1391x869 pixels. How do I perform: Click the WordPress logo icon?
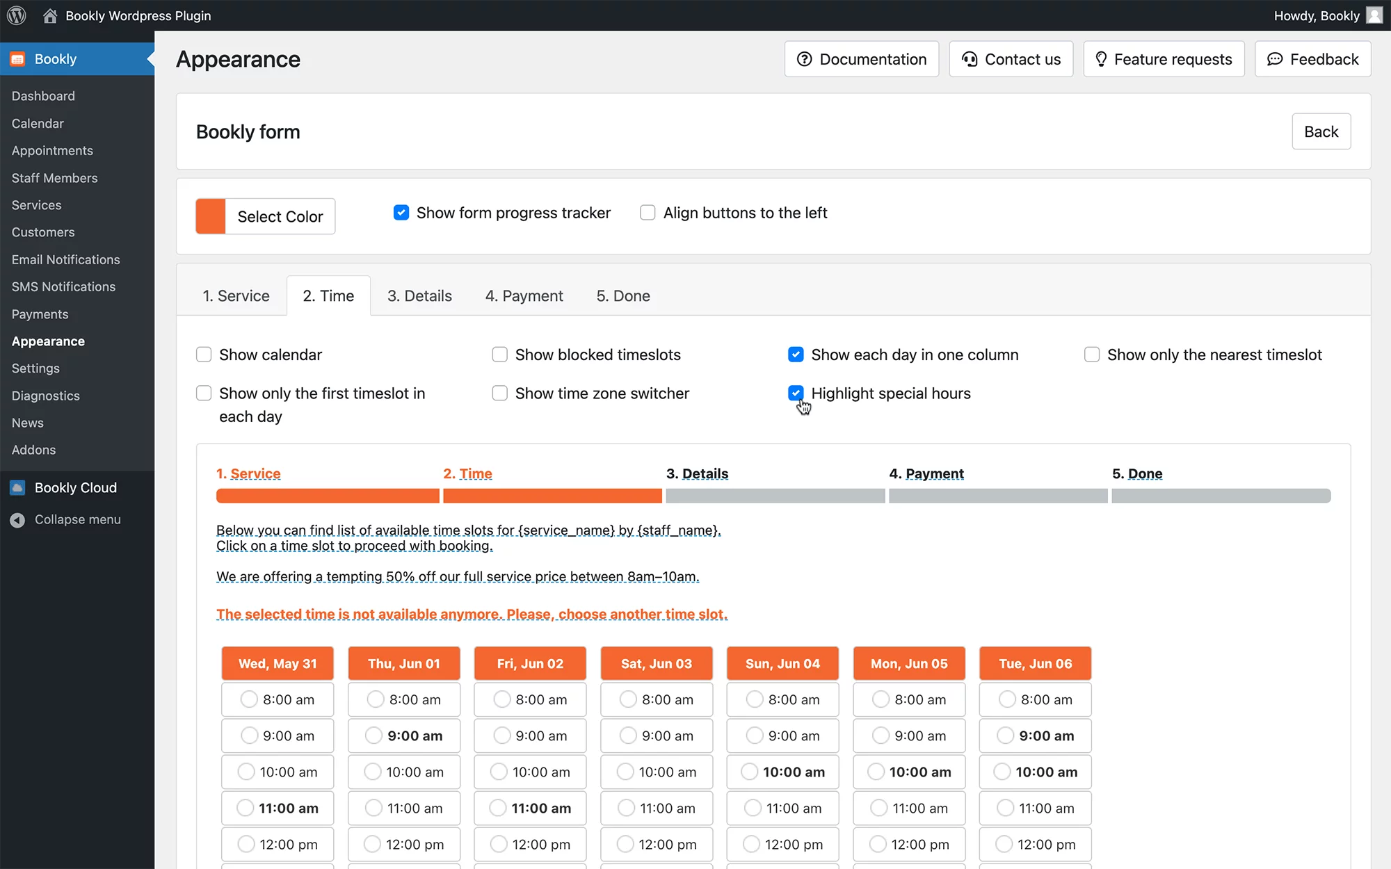17,15
